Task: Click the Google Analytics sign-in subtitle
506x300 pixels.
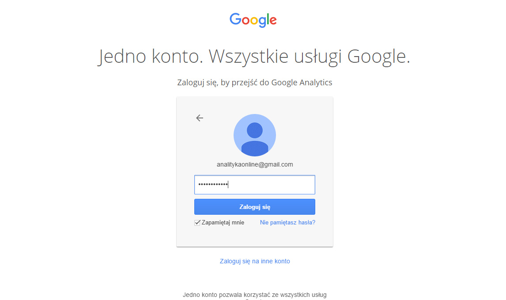Action: (x=255, y=83)
